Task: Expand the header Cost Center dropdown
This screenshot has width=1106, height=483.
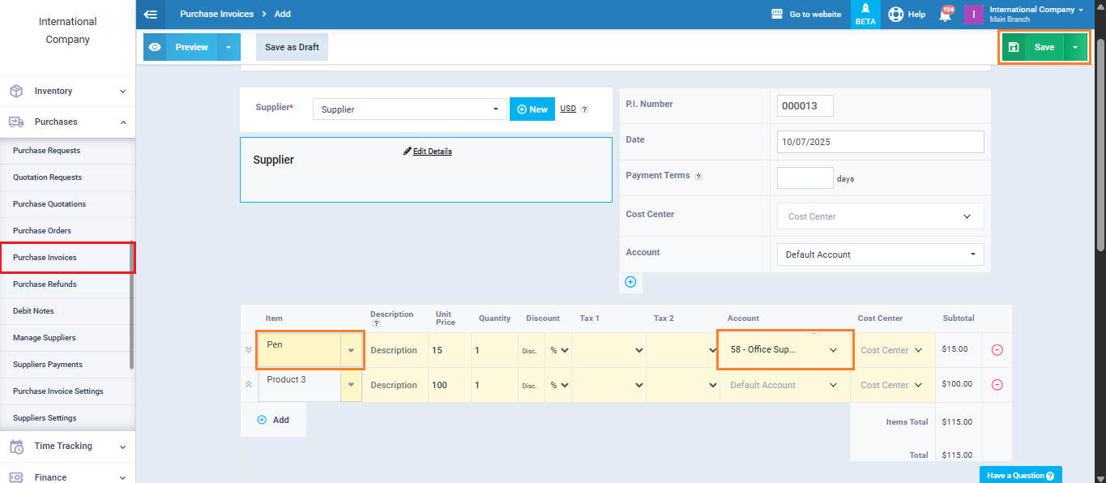Action: (880, 216)
